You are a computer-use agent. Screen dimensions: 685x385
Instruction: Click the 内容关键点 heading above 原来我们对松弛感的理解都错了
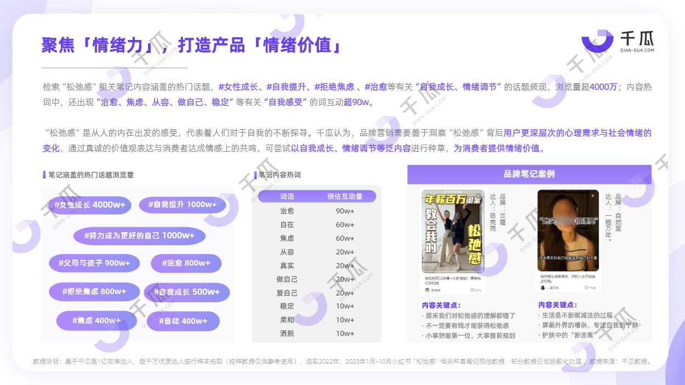pyautogui.click(x=441, y=305)
